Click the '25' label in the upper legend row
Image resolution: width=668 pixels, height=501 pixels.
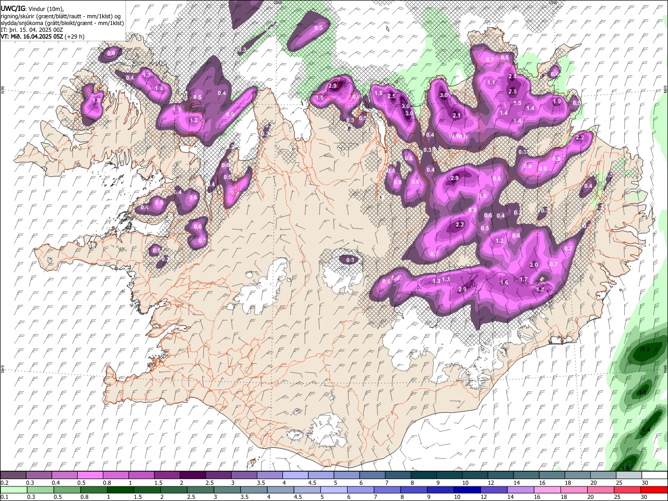[x=619, y=483]
